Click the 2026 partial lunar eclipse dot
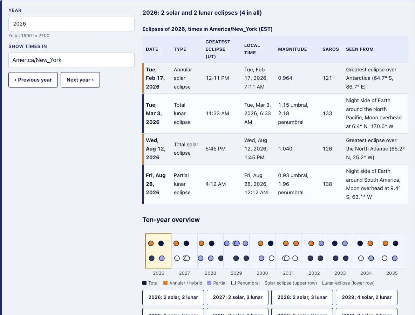 point(162,258)
